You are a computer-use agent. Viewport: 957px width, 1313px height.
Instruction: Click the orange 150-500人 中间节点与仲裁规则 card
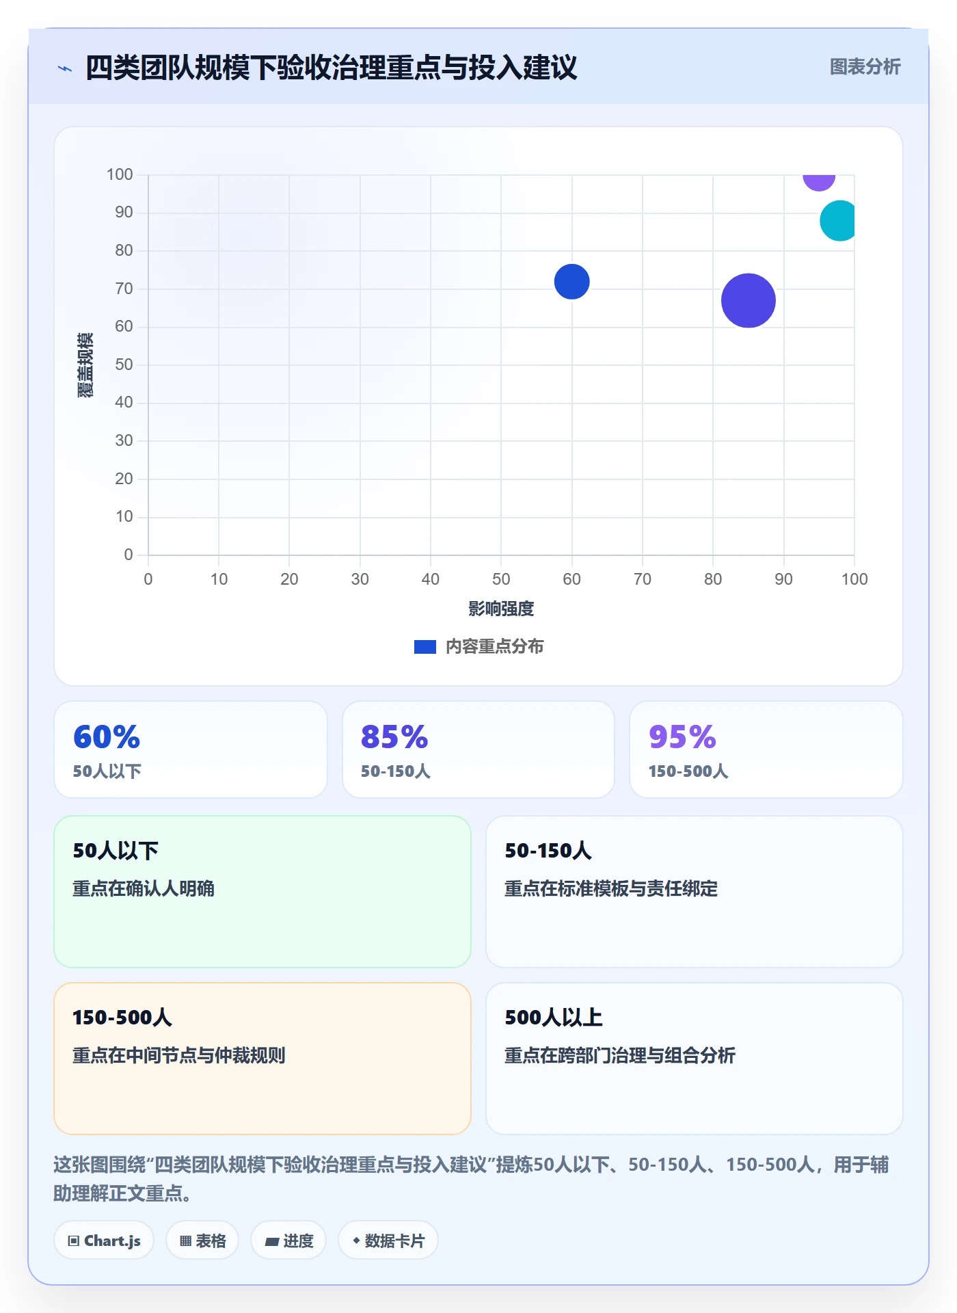[262, 1059]
